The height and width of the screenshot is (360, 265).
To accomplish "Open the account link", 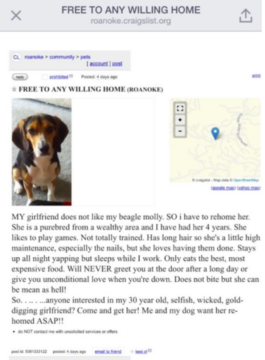I will coord(99,64).
